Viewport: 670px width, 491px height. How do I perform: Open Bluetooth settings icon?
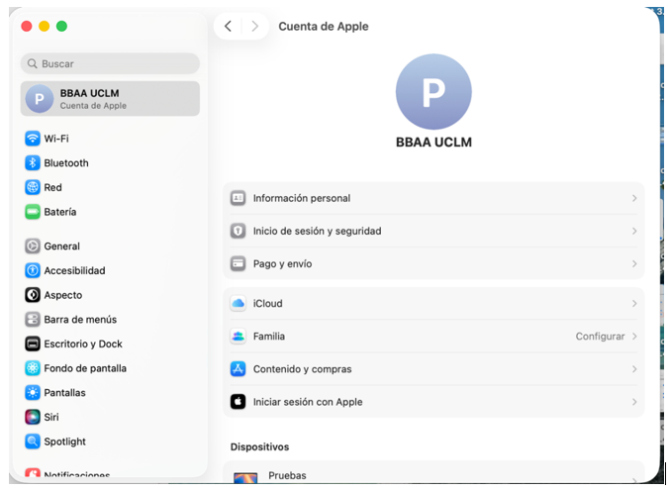point(33,163)
